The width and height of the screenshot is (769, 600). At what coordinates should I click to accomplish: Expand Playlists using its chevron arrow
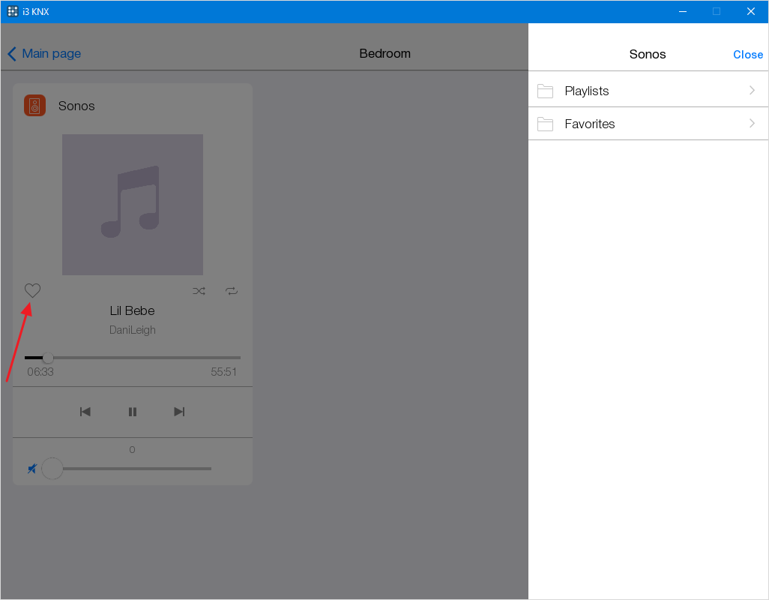click(x=752, y=91)
